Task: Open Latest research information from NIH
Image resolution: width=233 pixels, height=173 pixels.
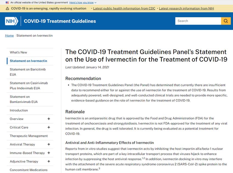Action: (186, 8)
